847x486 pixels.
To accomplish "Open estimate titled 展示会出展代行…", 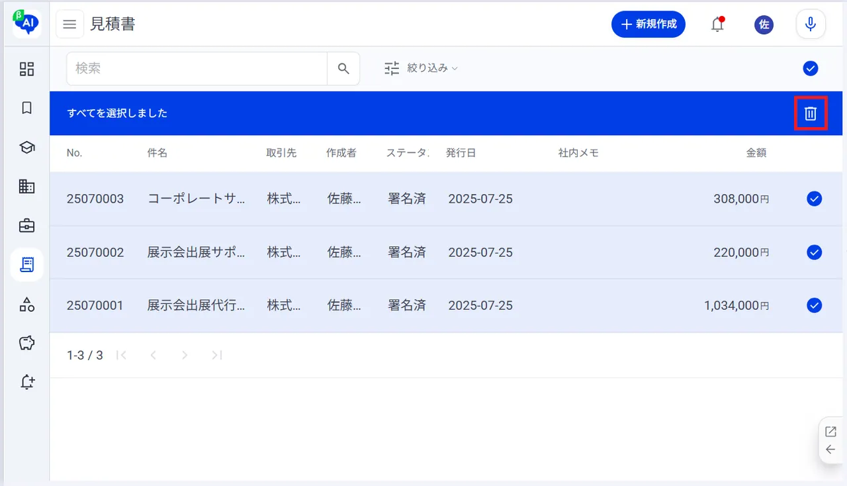I will tap(196, 305).
